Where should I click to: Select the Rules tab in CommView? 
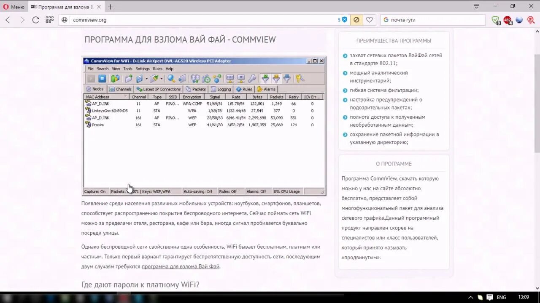[x=244, y=89]
